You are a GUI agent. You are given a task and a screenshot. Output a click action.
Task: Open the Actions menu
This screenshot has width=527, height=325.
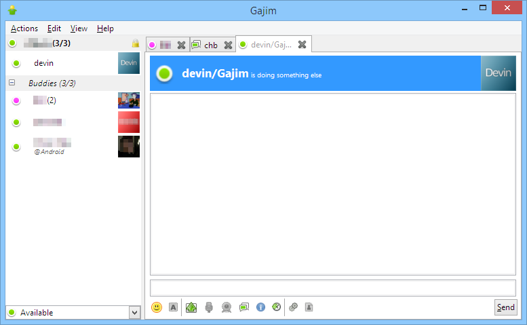(x=24, y=28)
